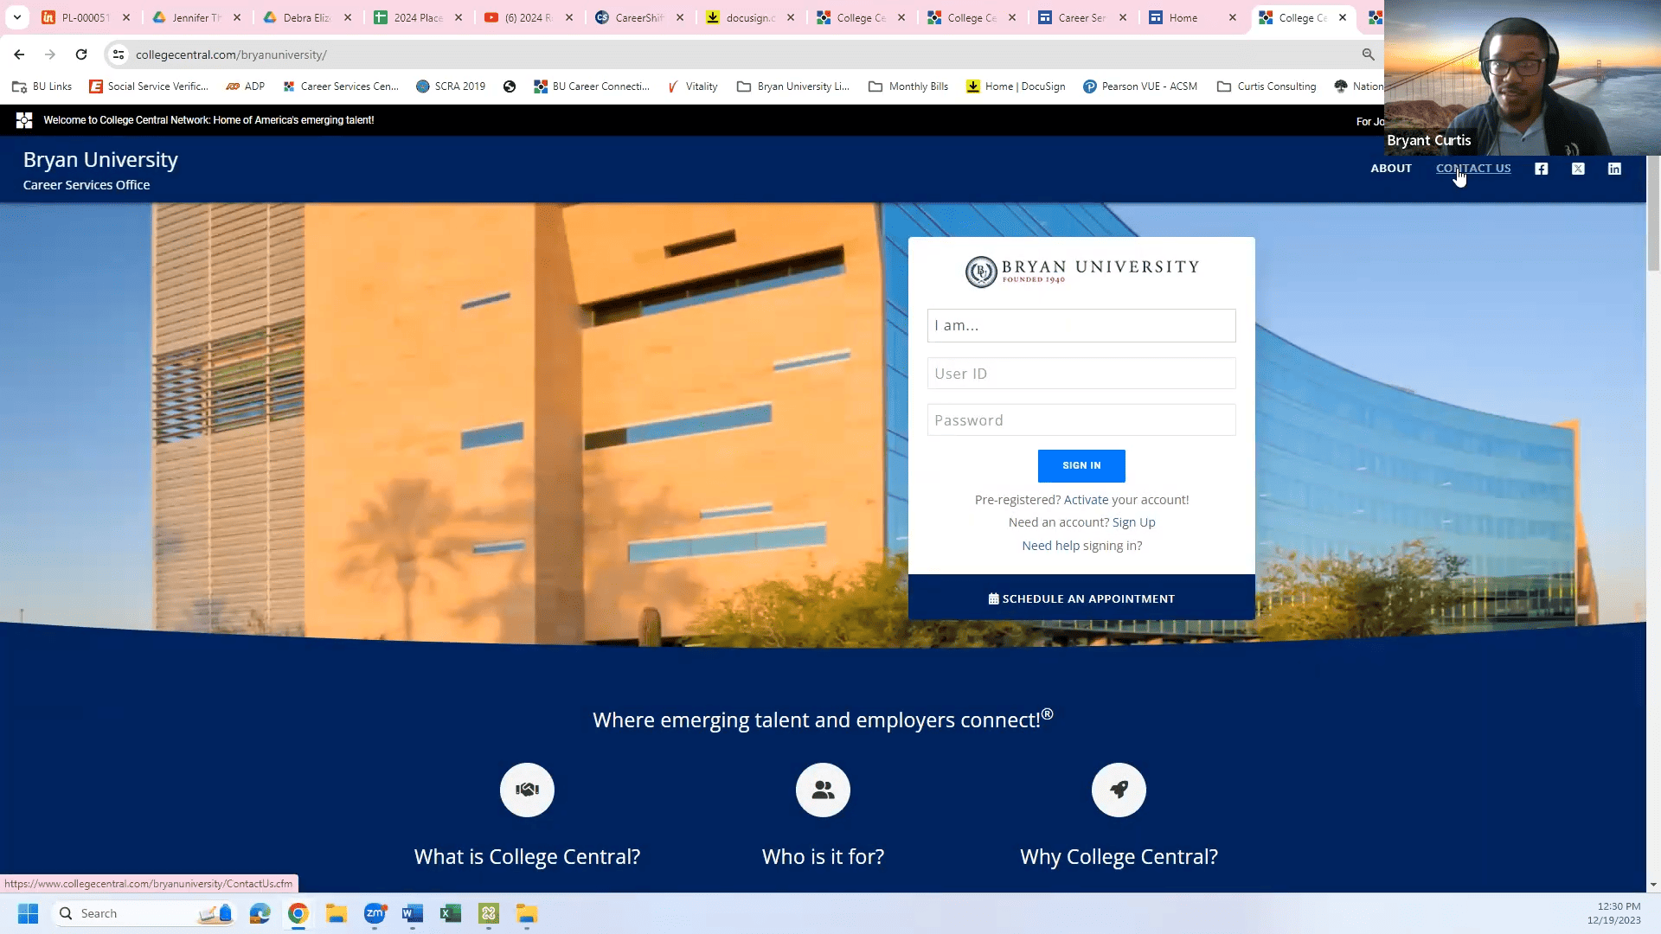Click the Activate link for pre-registered users
The height and width of the screenshot is (934, 1661).
pyautogui.click(x=1086, y=500)
